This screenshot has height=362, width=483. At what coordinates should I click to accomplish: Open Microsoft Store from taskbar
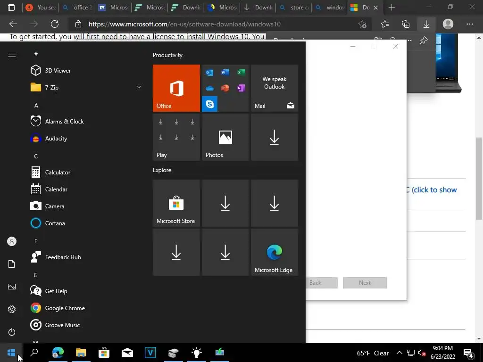point(104,353)
